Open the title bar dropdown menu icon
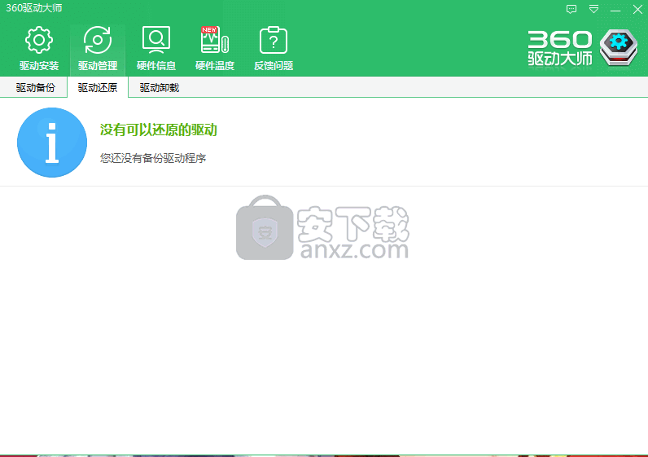Image resolution: width=648 pixels, height=457 pixels. click(x=593, y=9)
